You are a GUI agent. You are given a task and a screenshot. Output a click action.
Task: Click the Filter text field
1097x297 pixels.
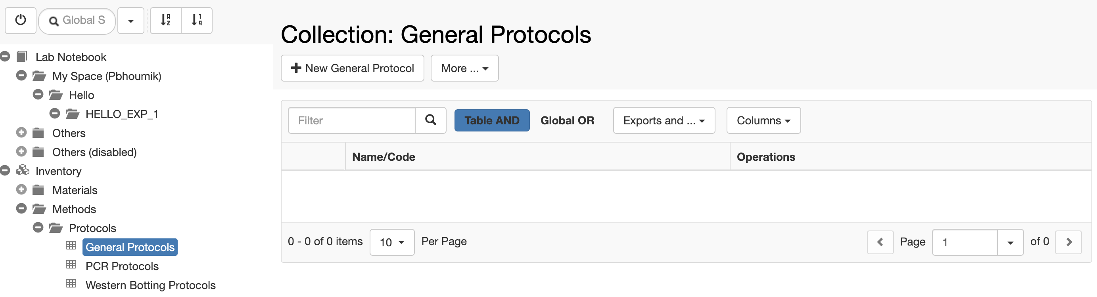pyautogui.click(x=352, y=120)
